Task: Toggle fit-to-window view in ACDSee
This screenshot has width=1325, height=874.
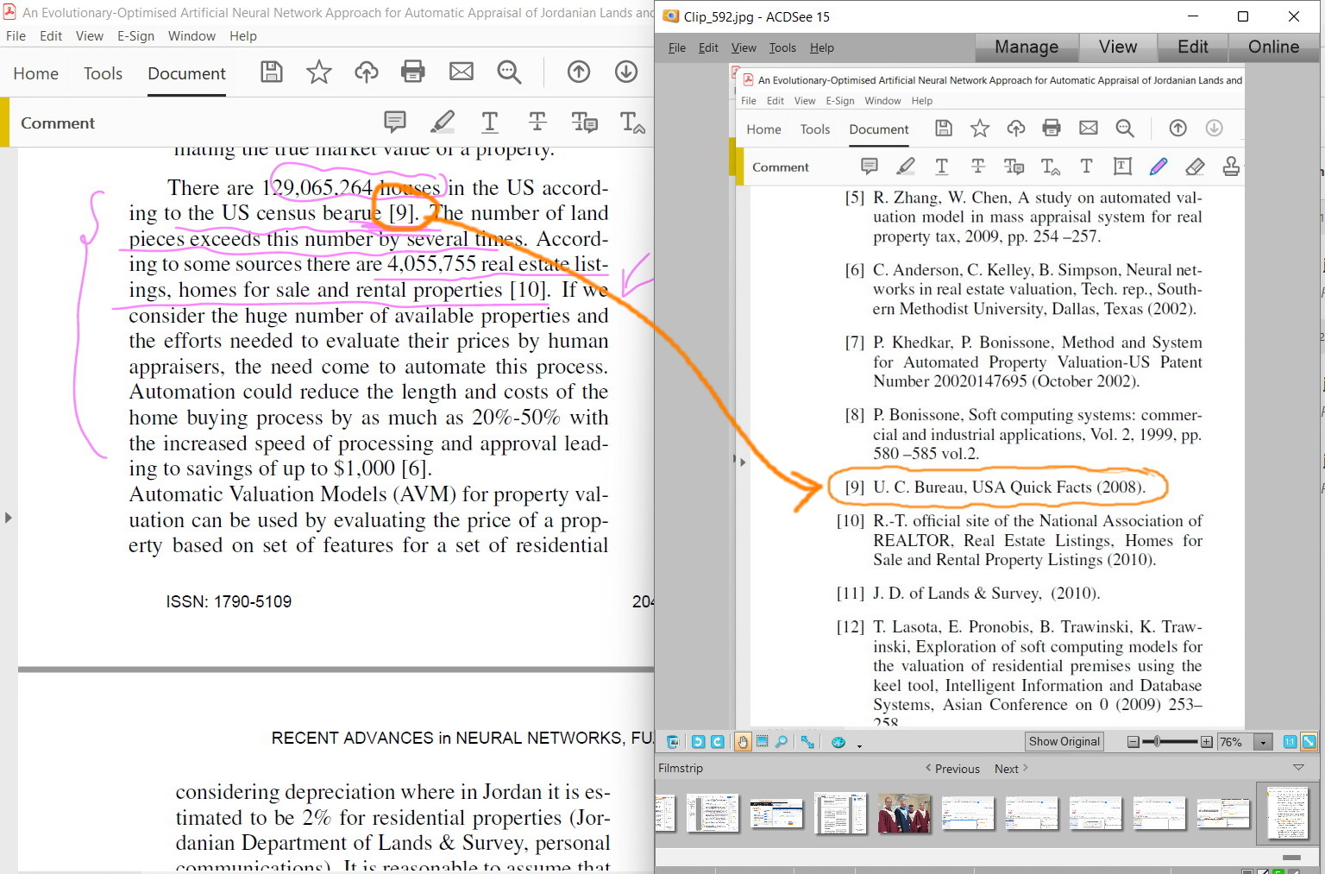Action: (x=1309, y=742)
